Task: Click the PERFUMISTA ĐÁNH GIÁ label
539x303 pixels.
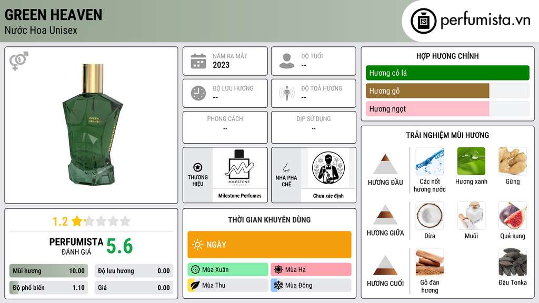Action: (x=76, y=246)
